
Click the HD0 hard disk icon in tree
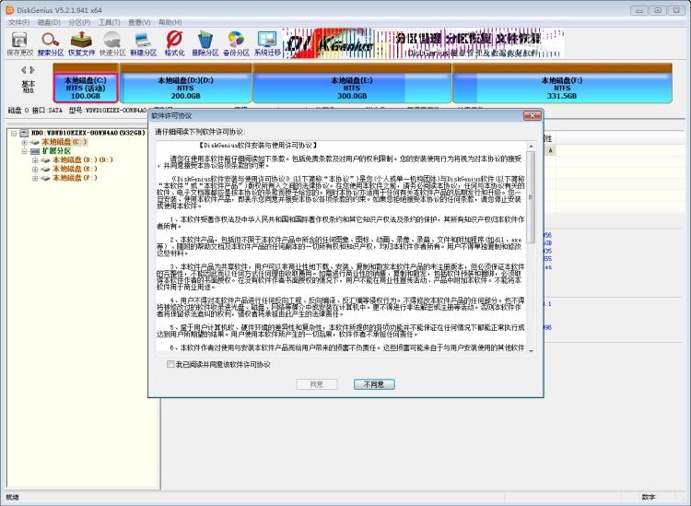tap(24, 133)
